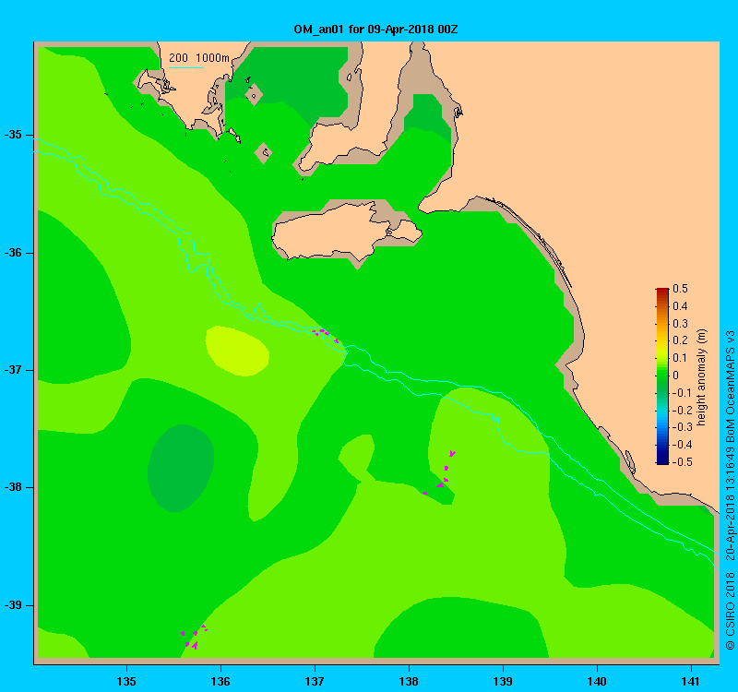The height and width of the screenshot is (692, 738).
Task: Click the colorbar value 0.5
Action: 681,289
